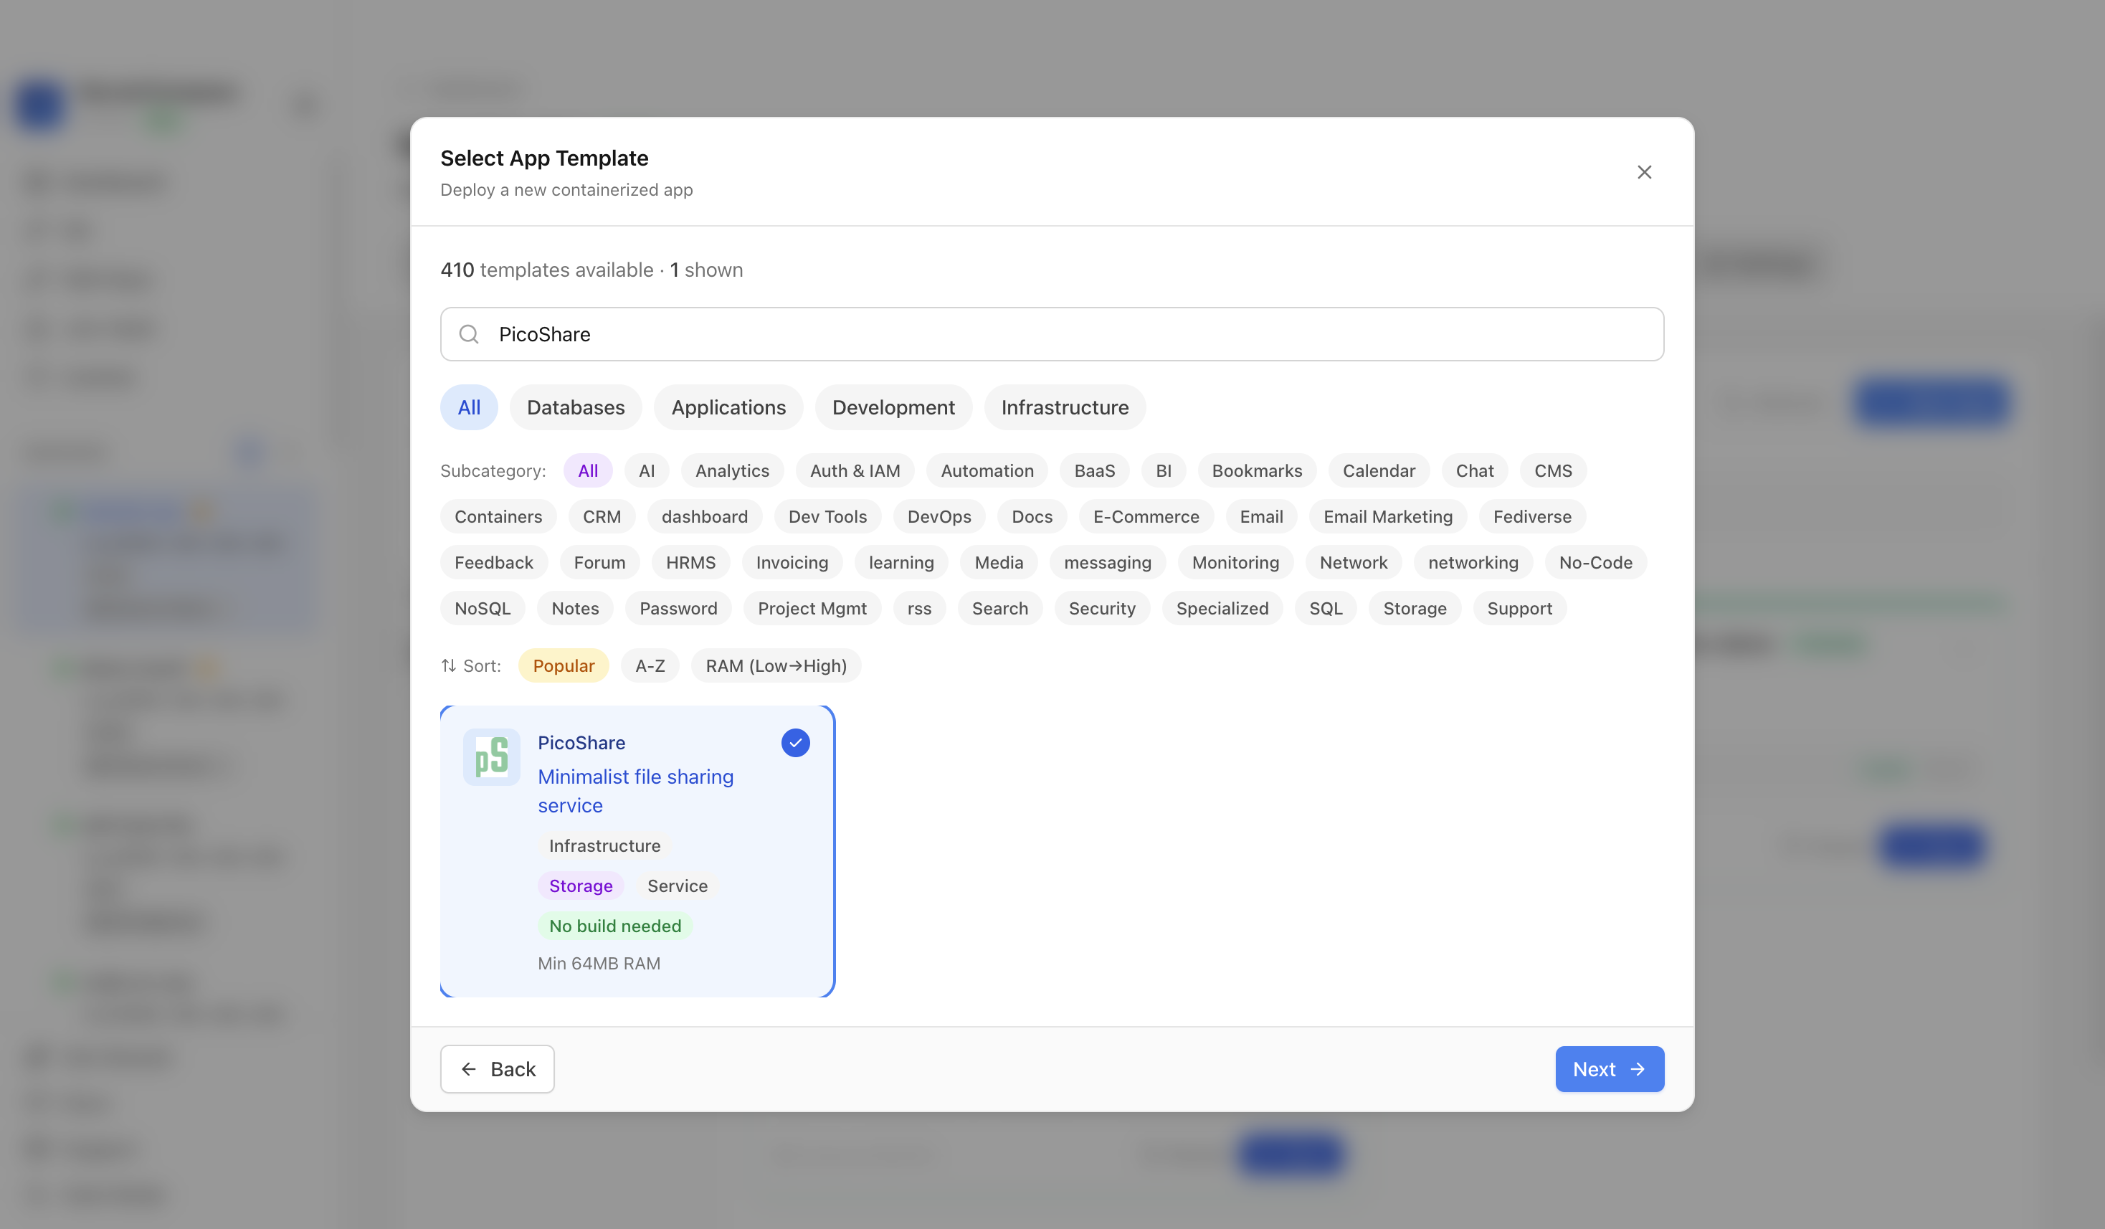Filter by dashboard subcategory
The height and width of the screenshot is (1229, 2105).
pyautogui.click(x=704, y=516)
